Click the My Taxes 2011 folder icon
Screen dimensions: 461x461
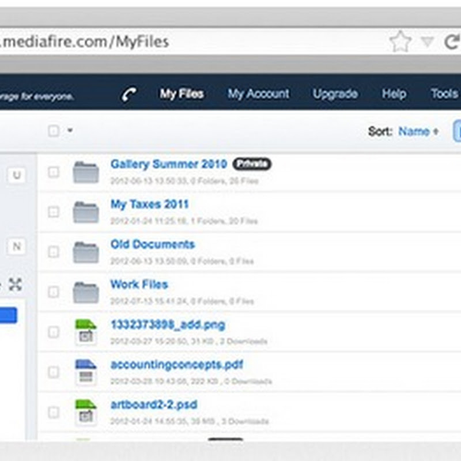pos(86,212)
